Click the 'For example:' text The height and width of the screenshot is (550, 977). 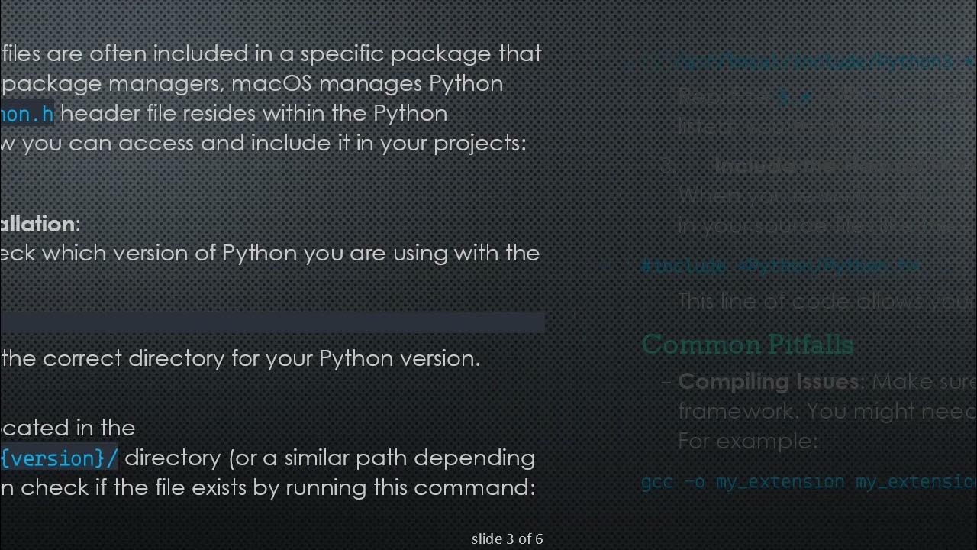click(x=747, y=441)
